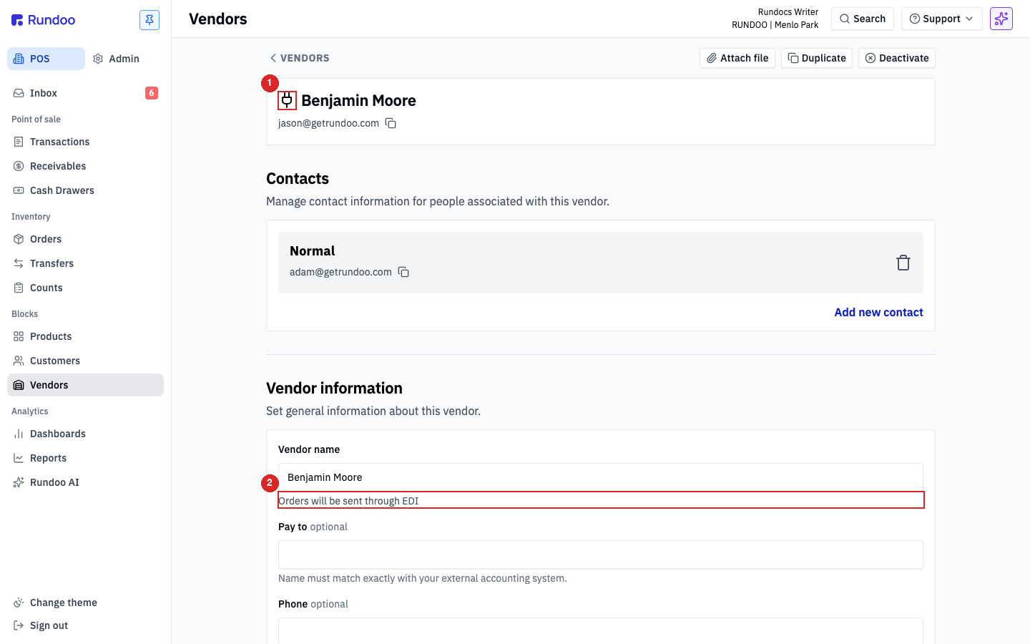Image resolution: width=1030 pixels, height=644 pixels.
Task: Click the Inbox tray icon in sidebar
Action: point(19,93)
